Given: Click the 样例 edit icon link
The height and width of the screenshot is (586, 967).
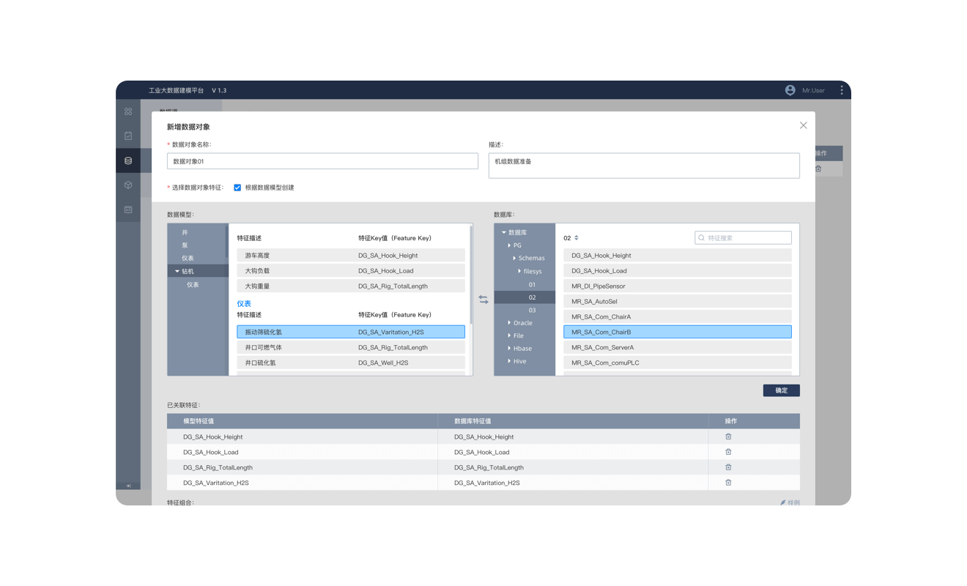Looking at the screenshot, I should pos(789,502).
